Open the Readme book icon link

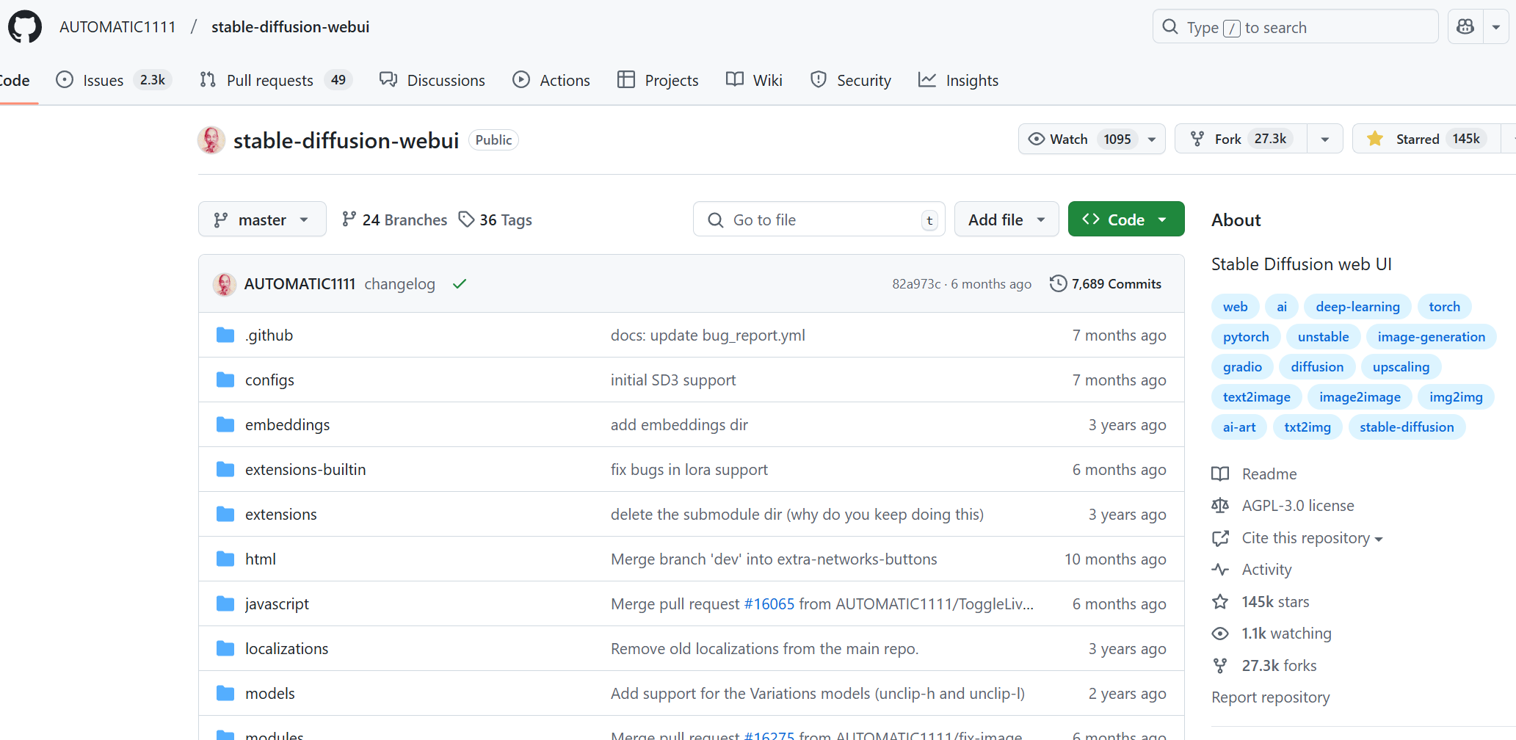click(x=1220, y=474)
